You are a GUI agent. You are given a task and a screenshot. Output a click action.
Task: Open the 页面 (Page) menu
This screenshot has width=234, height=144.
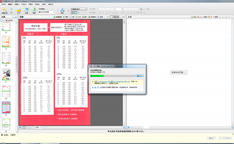pyautogui.click(x=31, y=4)
